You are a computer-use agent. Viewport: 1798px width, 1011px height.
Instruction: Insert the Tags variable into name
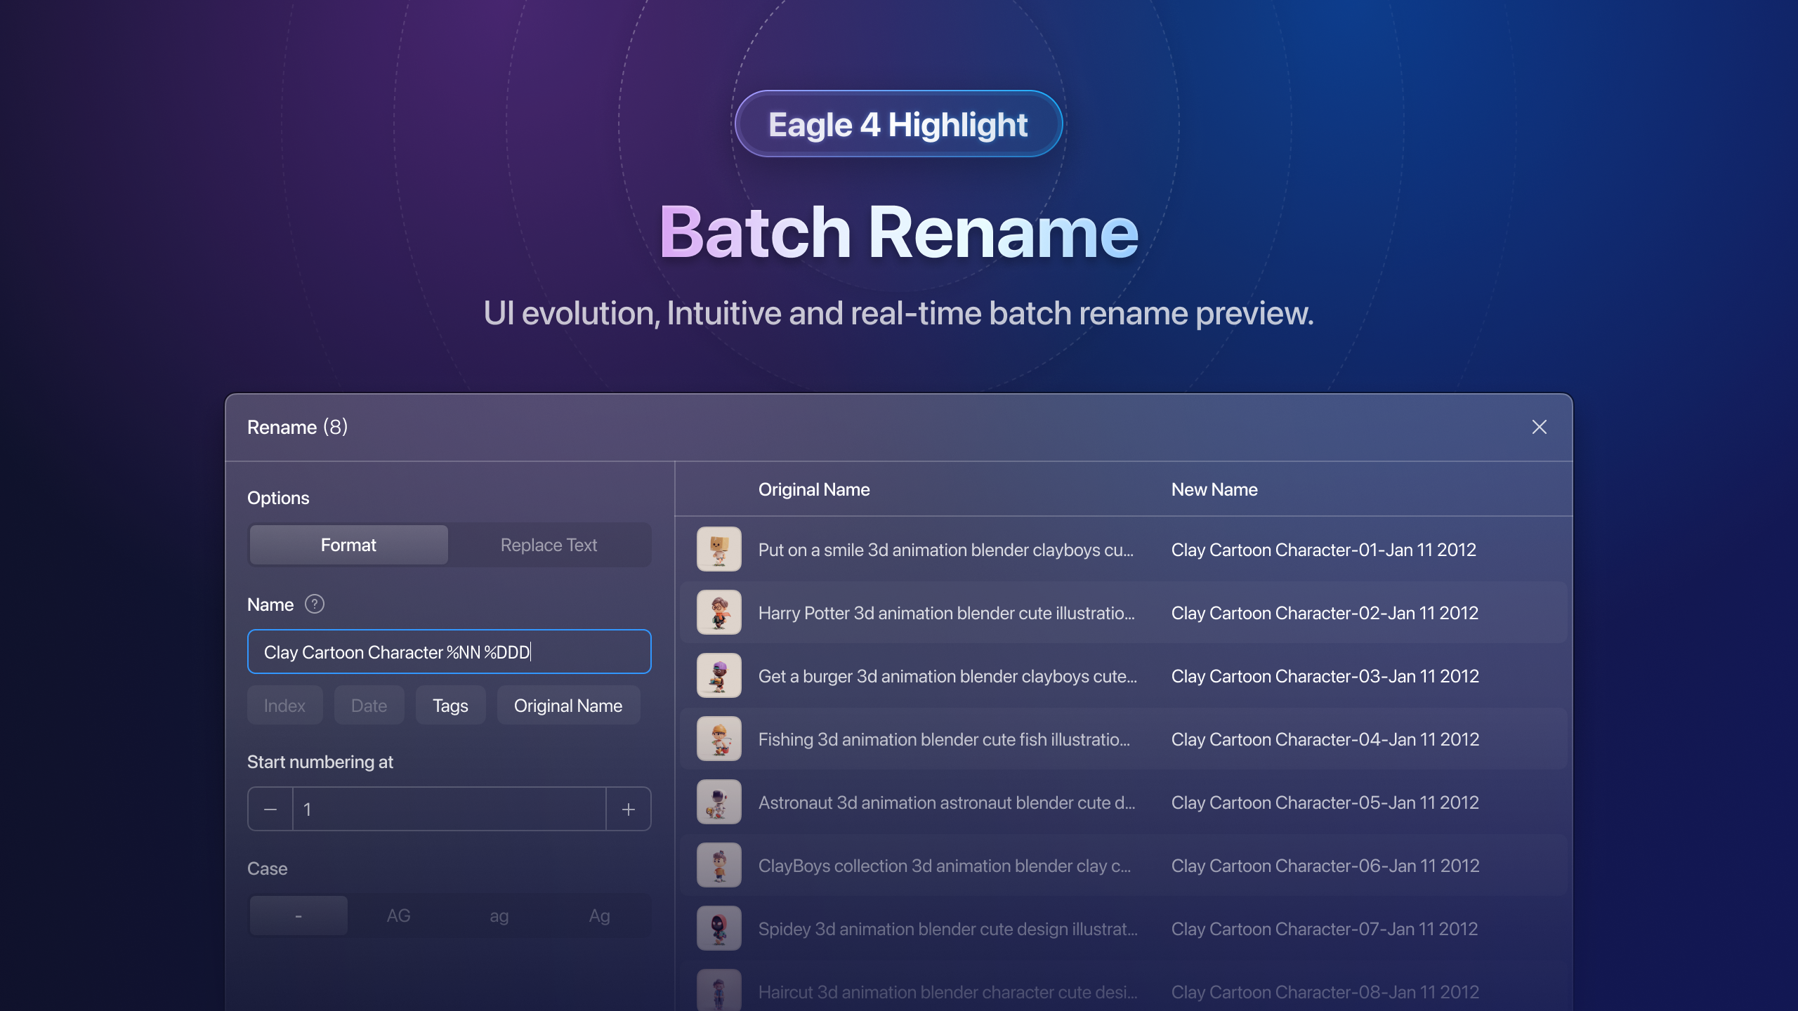tap(450, 705)
